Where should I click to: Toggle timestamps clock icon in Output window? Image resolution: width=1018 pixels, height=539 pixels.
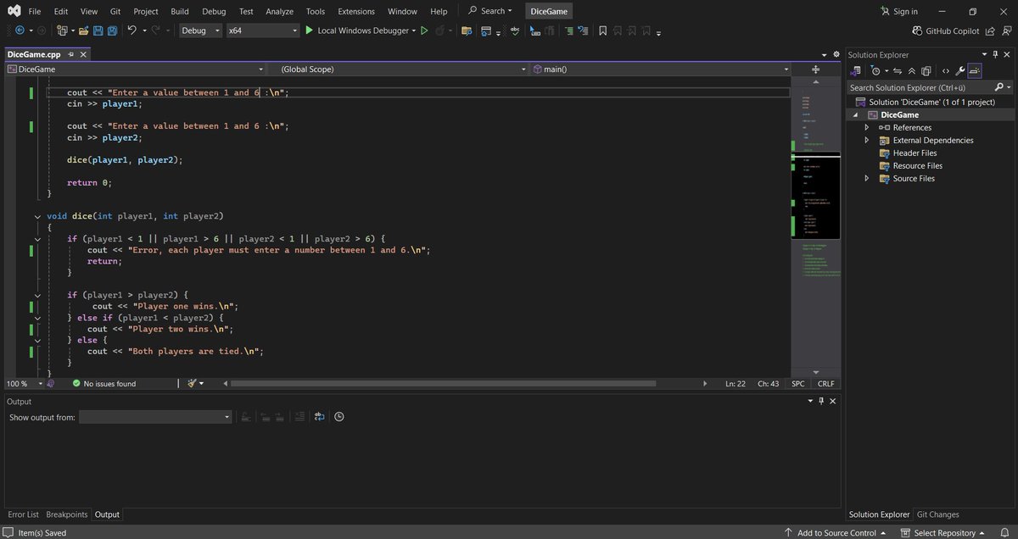(339, 417)
